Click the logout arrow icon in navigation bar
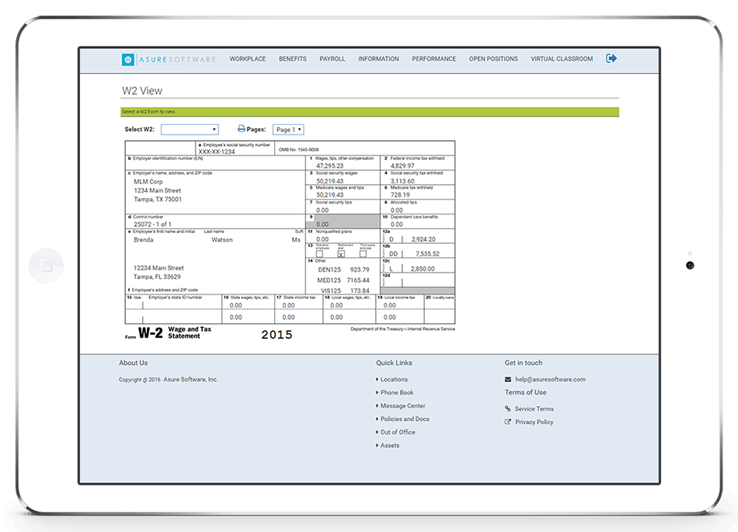The height and width of the screenshot is (532, 738). tap(611, 58)
